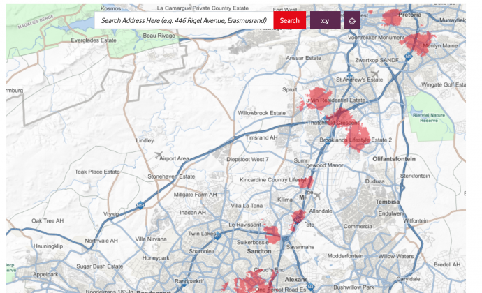Click the Diepsloot West 7 map label
Image resolution: width=482 pixels, height=293 pixels.
(x=247, y=159)
